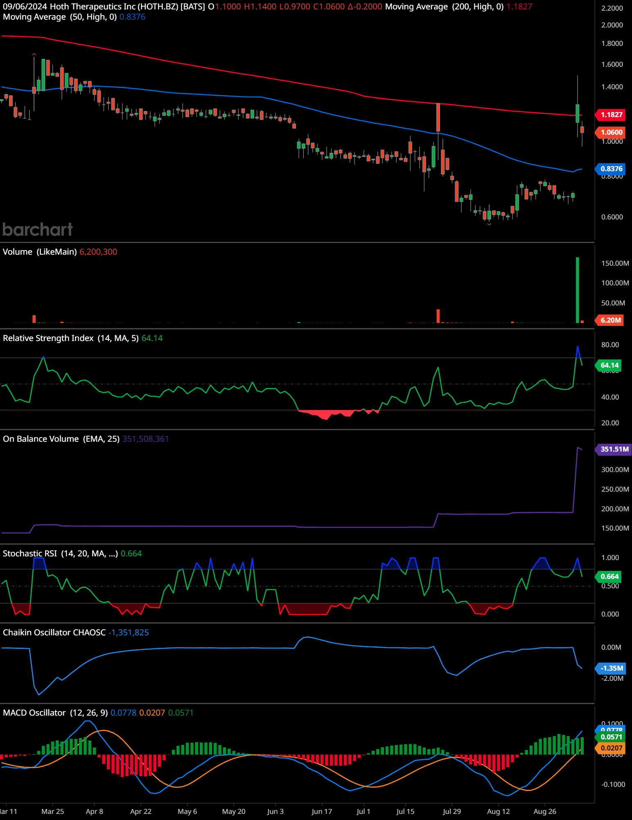Click the 300.00M OBV axis label
The image size is (632, 820).
coord(615,470)
